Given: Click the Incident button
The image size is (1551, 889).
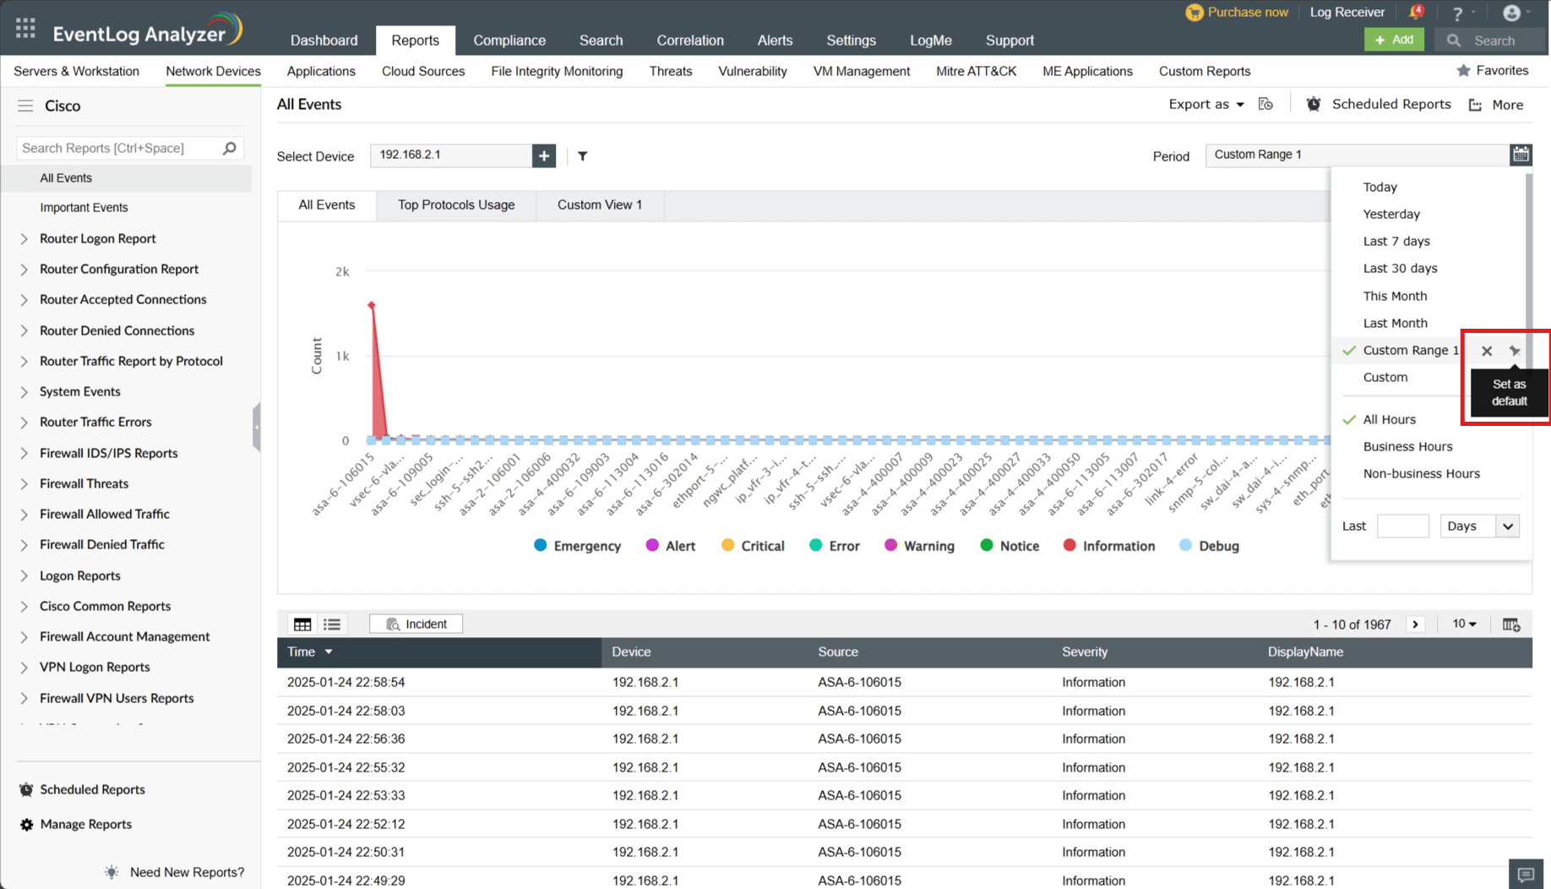Looking at the screenshot, I should (x=416, y=624).
